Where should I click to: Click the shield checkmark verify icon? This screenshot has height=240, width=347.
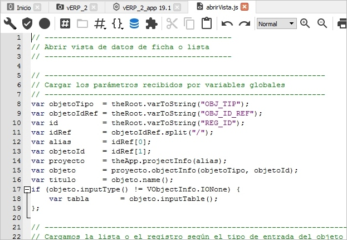(27, 23)
